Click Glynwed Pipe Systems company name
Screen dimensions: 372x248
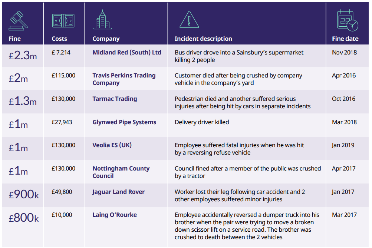[x=124, y=122]
